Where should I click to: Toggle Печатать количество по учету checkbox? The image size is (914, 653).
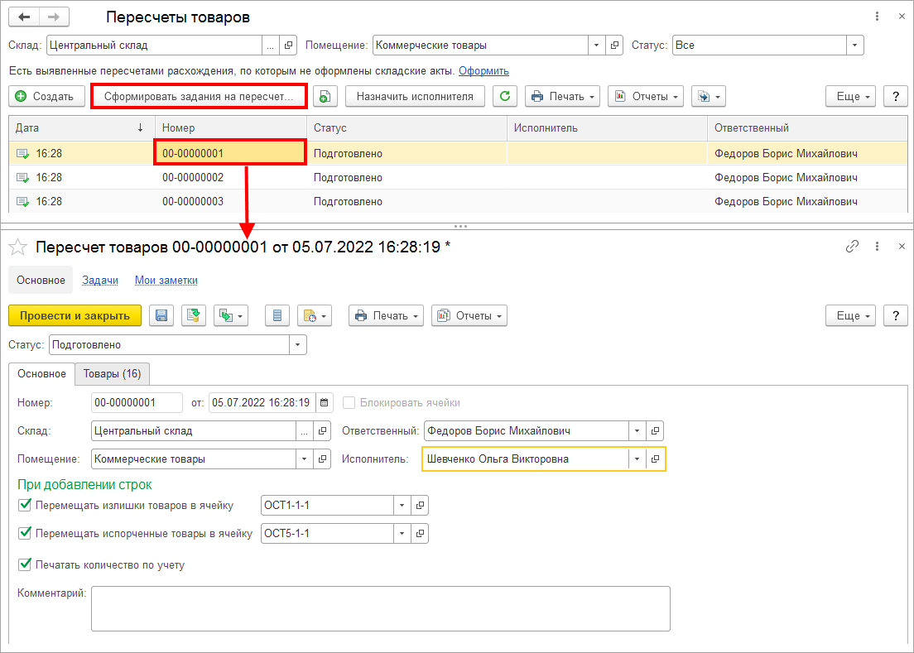25,564
